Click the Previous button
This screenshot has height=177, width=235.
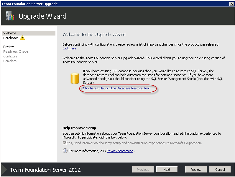click(x=143, y=170)
